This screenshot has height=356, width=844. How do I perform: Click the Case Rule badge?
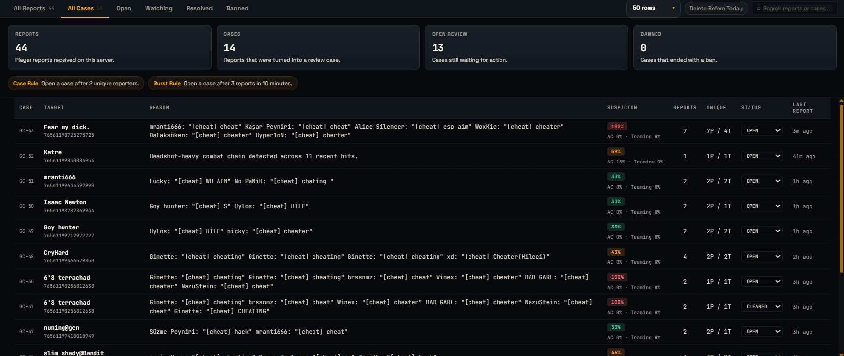[76, 83]
